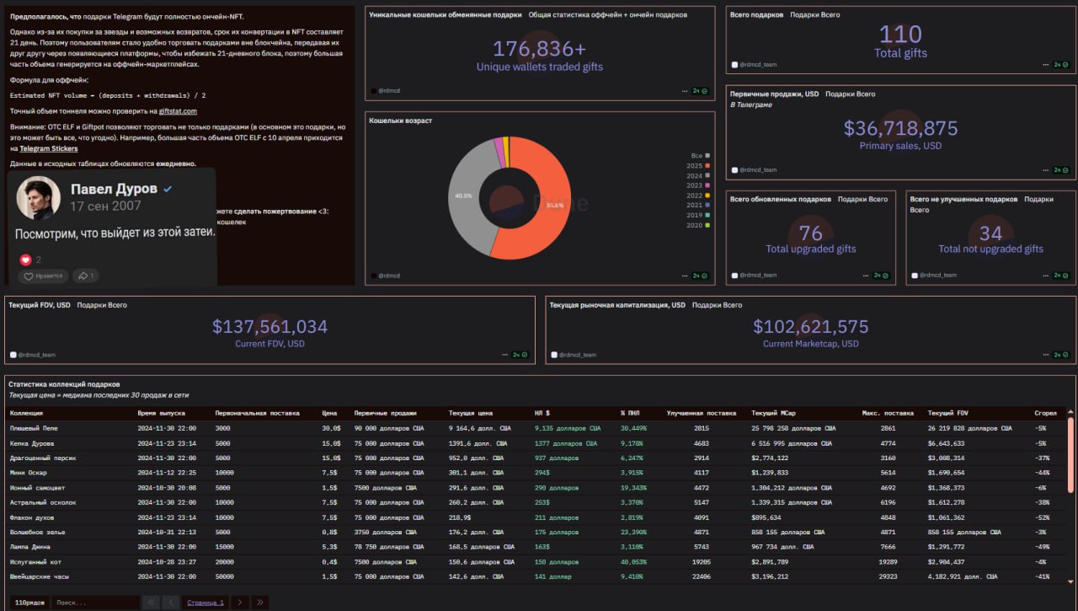1078x611 pixels.
Task: Click the 2ч refresh badge on Total upgraded gifts
Action: click(x=881, y=275)
